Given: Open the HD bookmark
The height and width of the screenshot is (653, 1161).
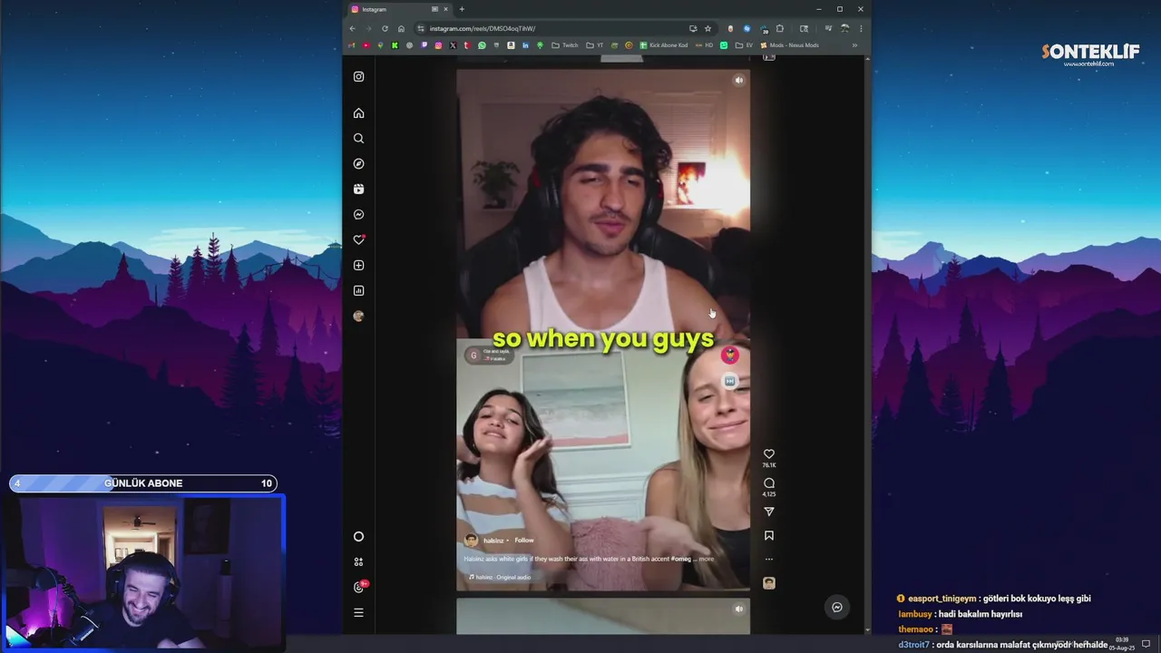Looking at the screenshot, I should point(704,45).
